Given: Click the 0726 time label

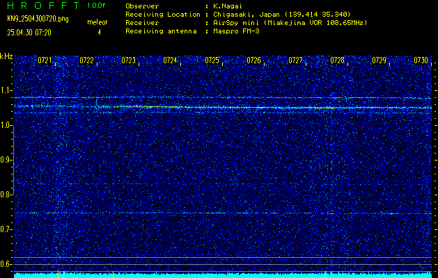Looking at the screenshot, I should point(254,60).
